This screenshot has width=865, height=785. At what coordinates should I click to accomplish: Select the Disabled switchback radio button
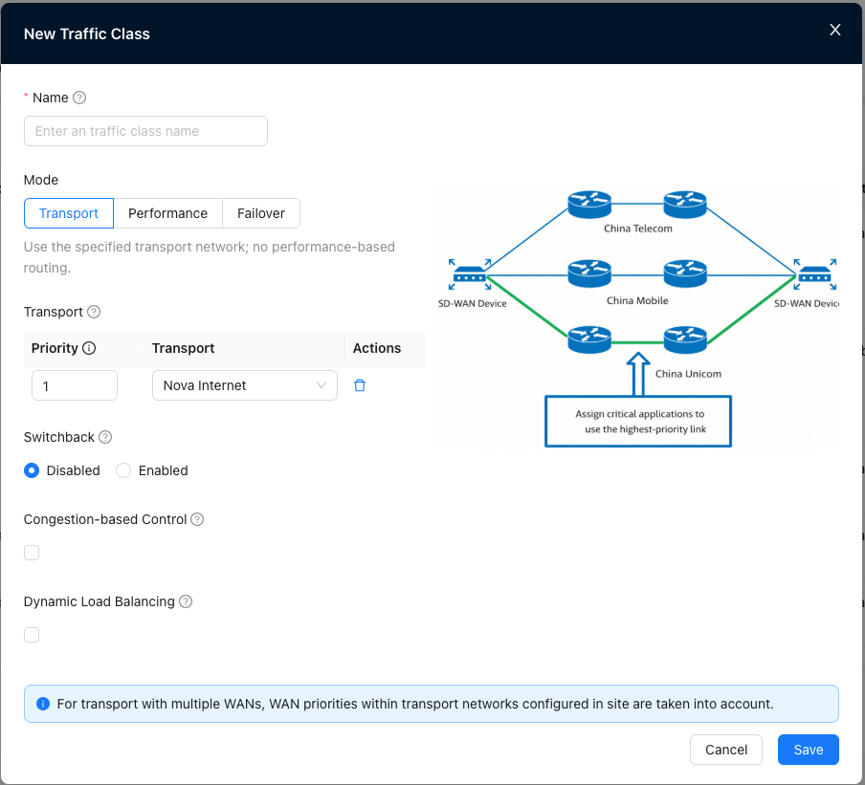[x=32, y=470]
